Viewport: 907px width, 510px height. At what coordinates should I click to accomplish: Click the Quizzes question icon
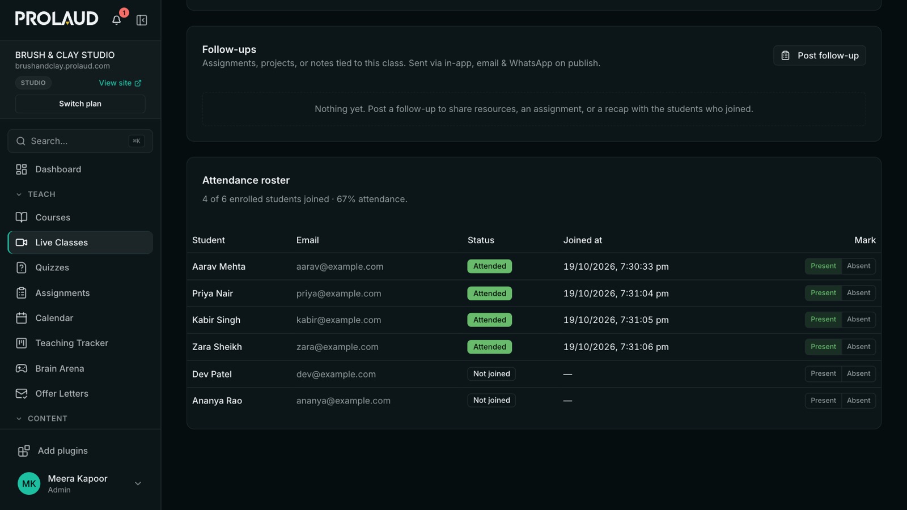coord(22,267)
